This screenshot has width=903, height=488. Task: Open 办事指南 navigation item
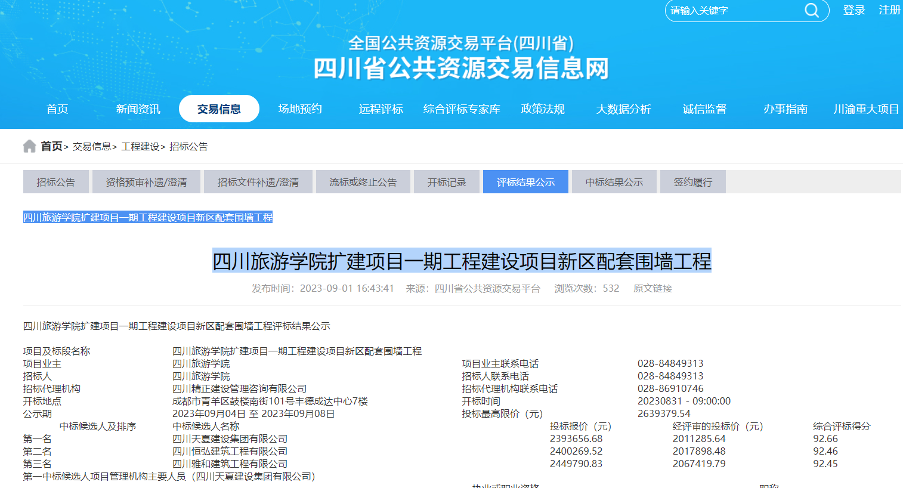[786, 109]
